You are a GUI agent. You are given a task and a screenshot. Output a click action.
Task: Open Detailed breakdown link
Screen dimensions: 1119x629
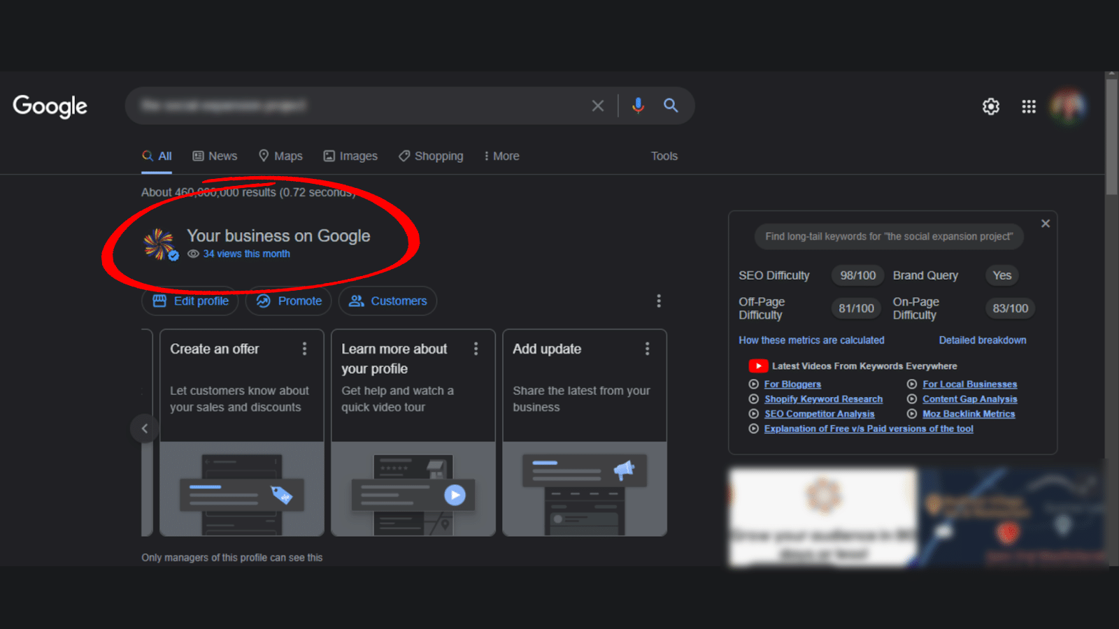pos(983,340)
